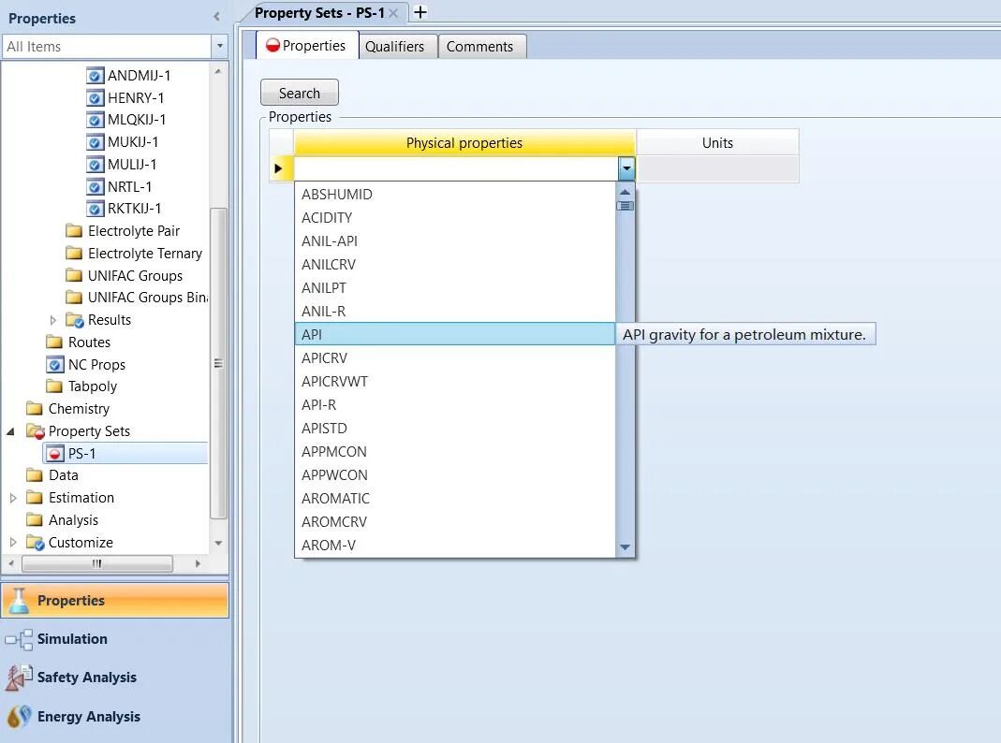Click the ANDMIJ-1 form icon
This screenshot has width=1001, height=743.
tap(95, 76)
